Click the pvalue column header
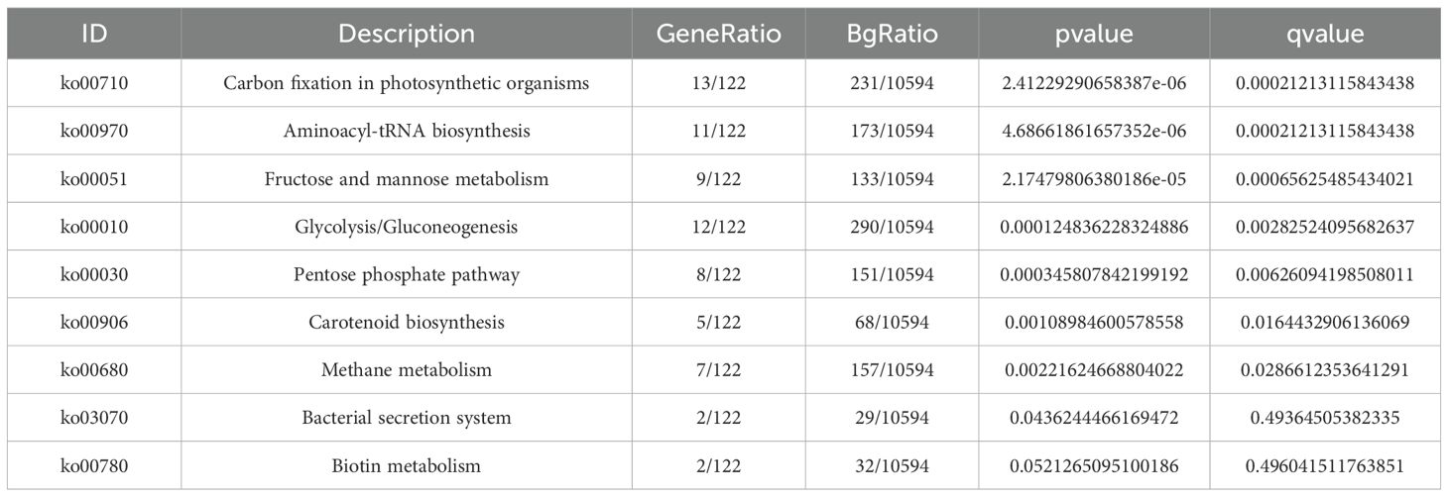This screenshot has height=497, width=1448. (x=1093, y=34)
